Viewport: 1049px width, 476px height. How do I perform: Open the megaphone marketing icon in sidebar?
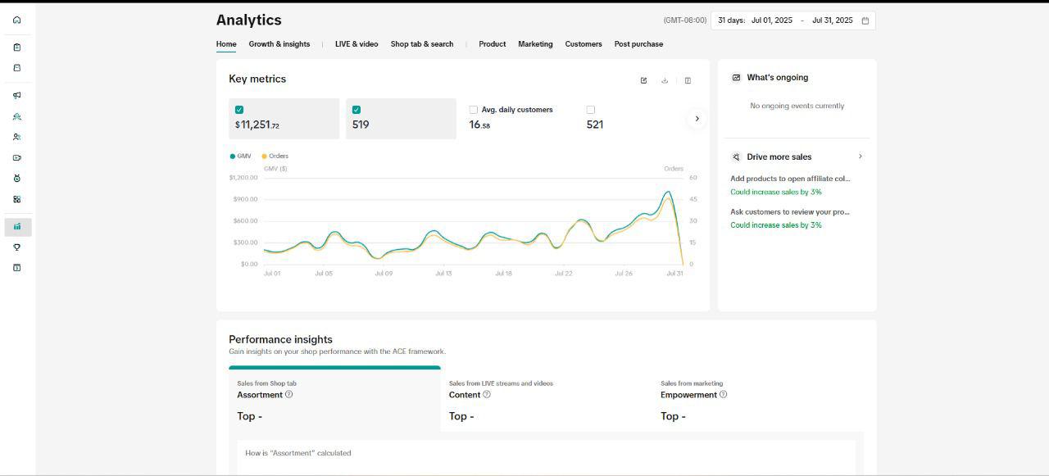point(17,96)
